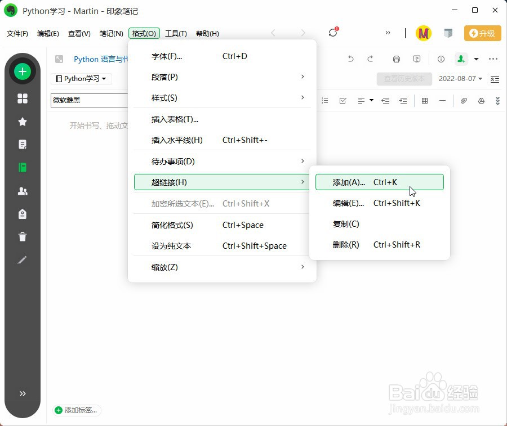Choose 设为纯文本 menu item
Viewport: 507px width, 426px height.
(x=222, y=246)
